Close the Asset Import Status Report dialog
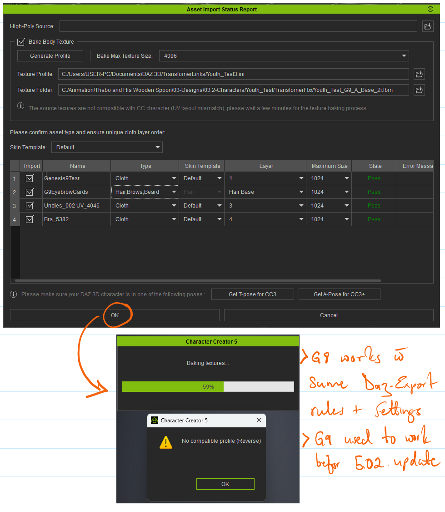The image size is (445, 512). 430,9
